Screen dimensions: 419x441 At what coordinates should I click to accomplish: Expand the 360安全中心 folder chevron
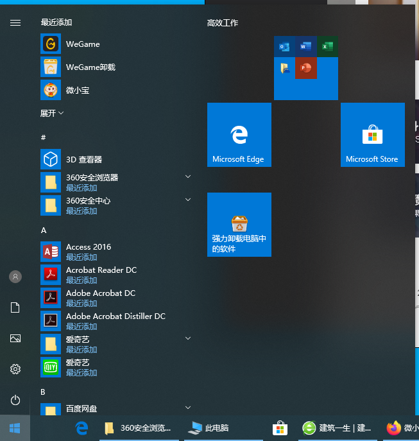click(x=188, y=200)
